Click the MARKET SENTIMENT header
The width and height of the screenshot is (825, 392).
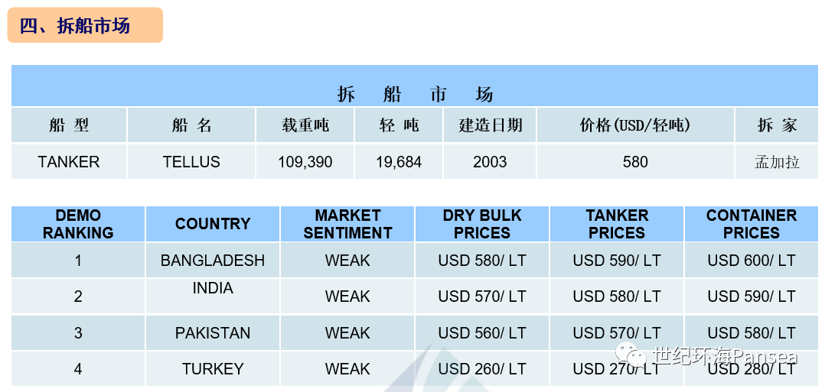[347, 224]
